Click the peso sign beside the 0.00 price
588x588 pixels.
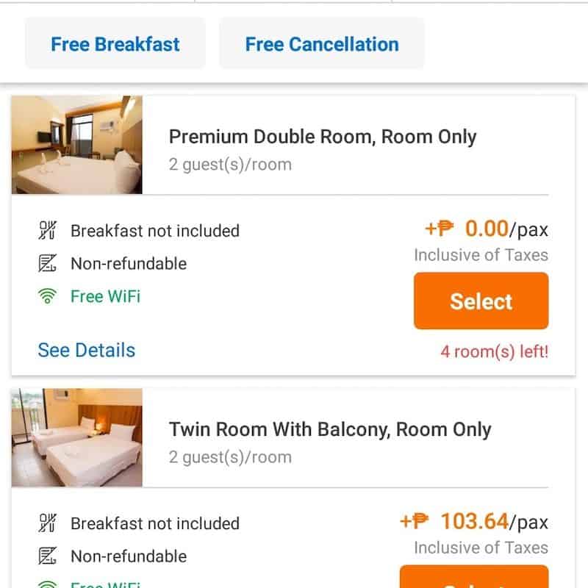pos(444,229)
